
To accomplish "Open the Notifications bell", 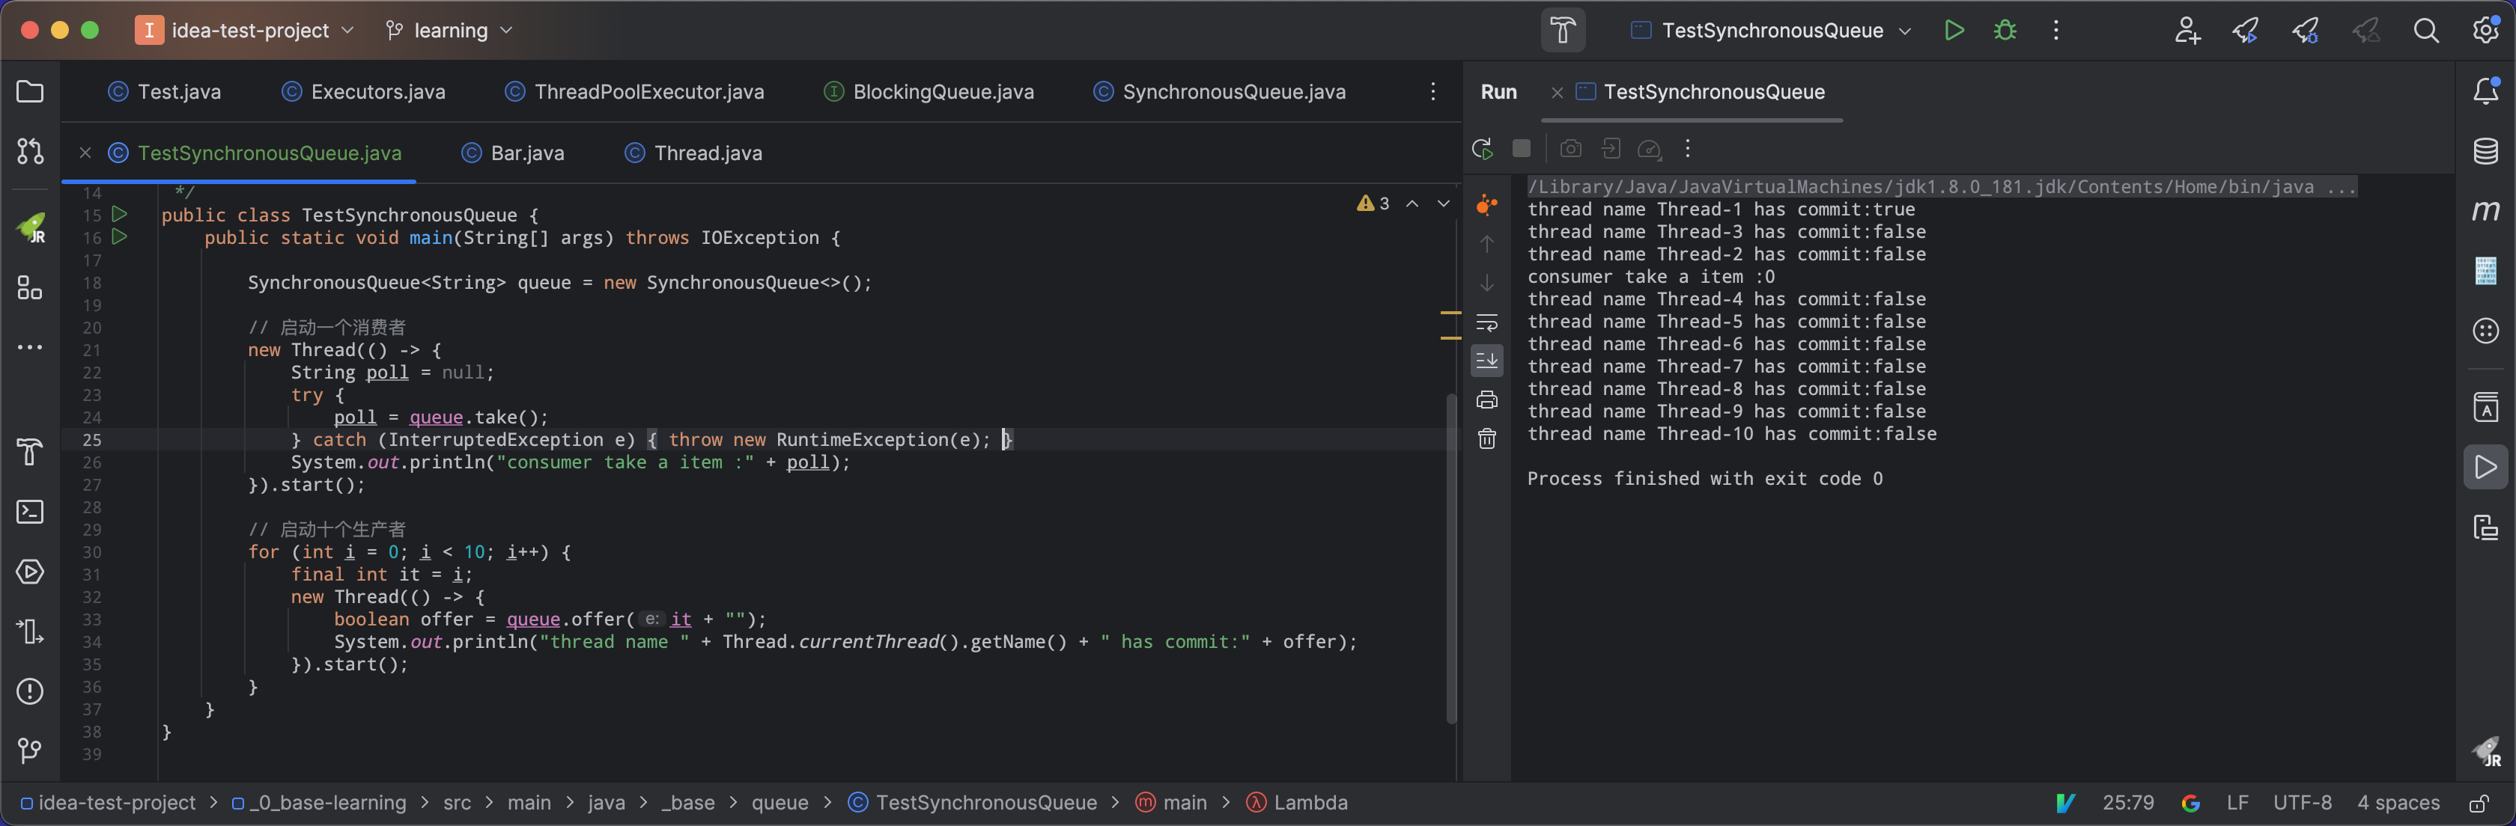I will point(2485,91).
